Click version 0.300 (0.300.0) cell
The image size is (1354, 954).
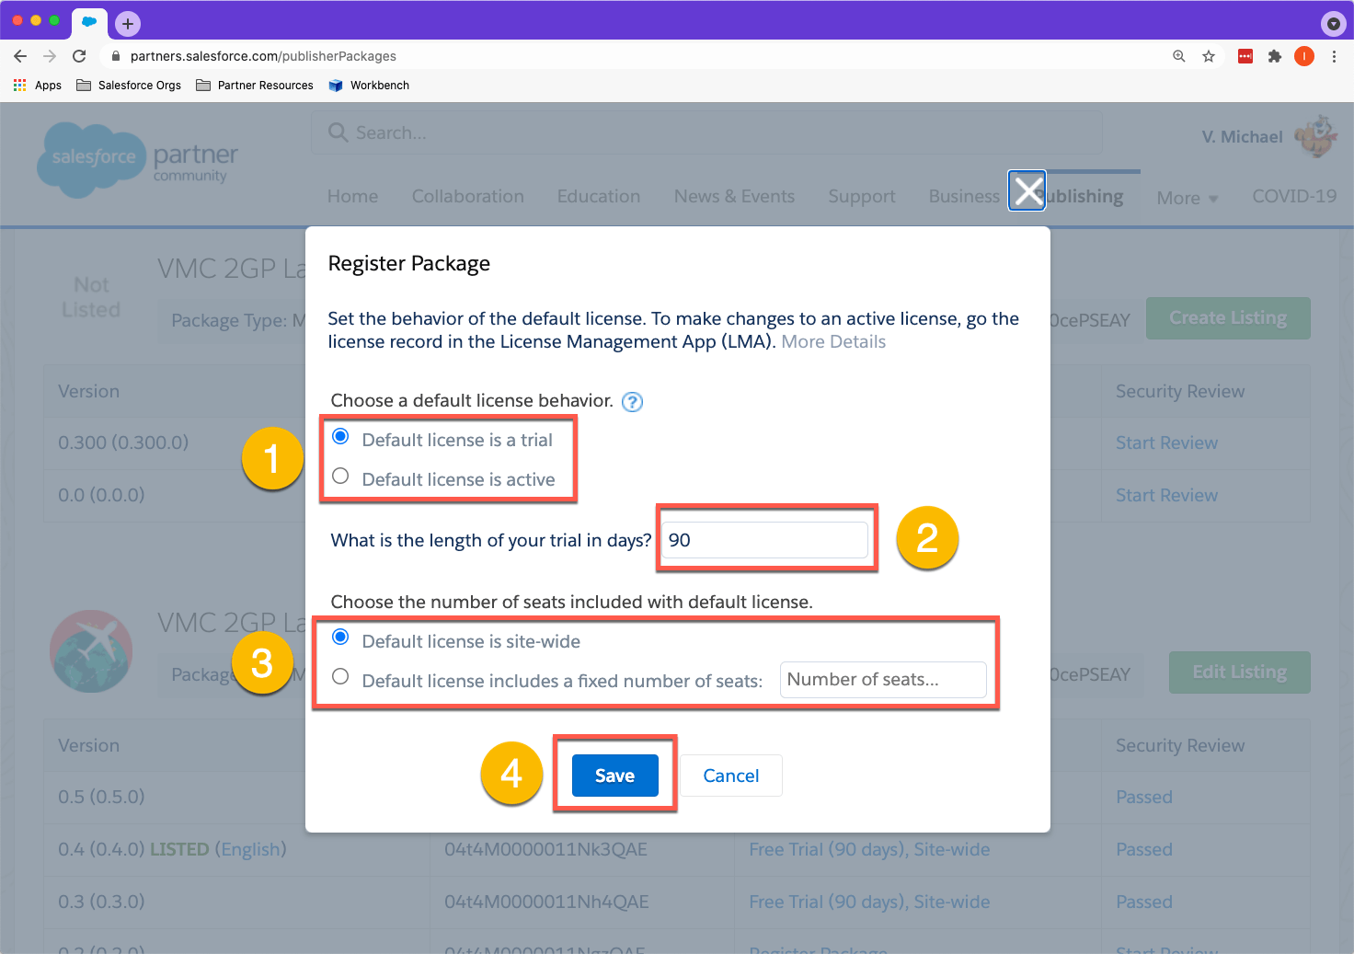[x=123, y=443]
